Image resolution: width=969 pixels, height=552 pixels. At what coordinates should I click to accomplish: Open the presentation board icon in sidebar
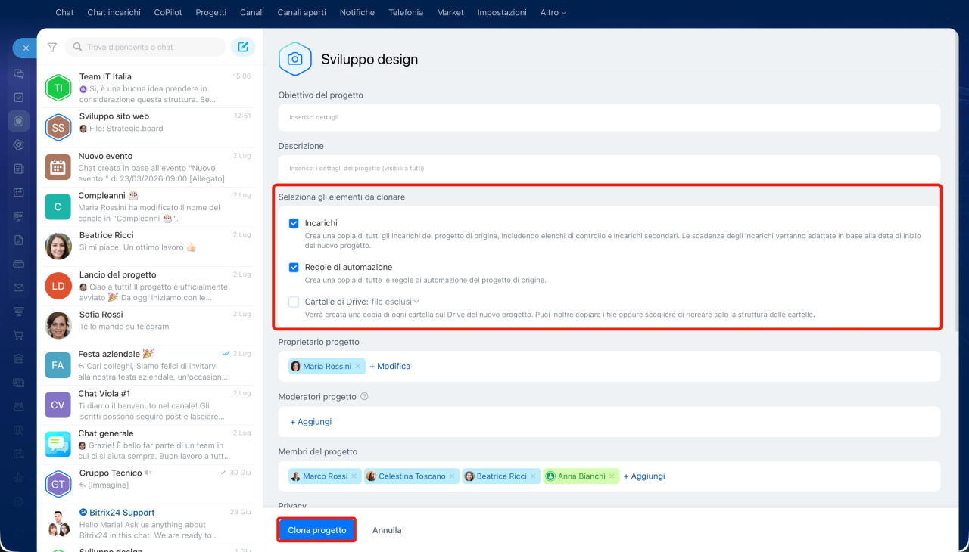click(x=19, y=216)
